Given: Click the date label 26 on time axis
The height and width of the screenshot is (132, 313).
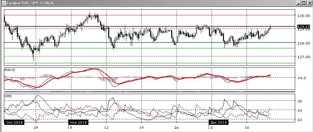Looking at the screenshot, I should click(x=176, y=127).
